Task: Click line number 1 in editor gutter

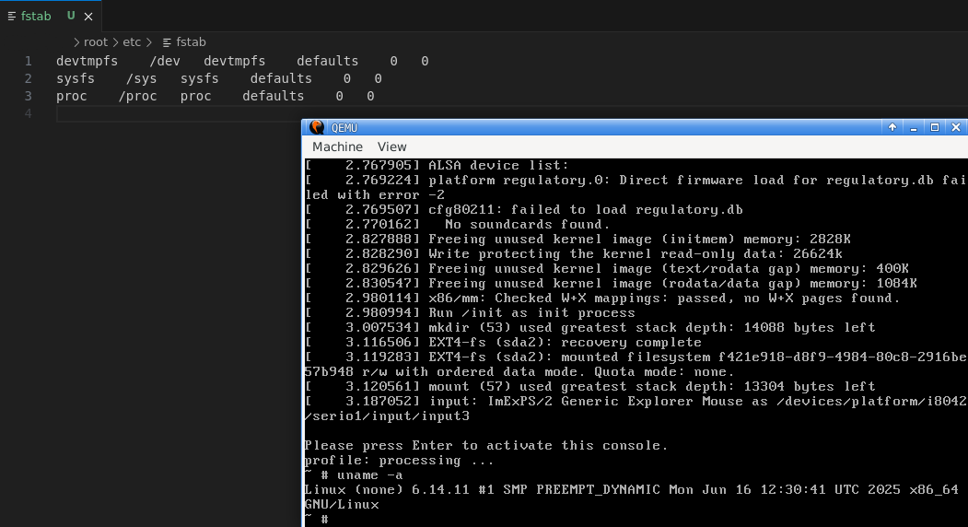Action: click(29, 61)
